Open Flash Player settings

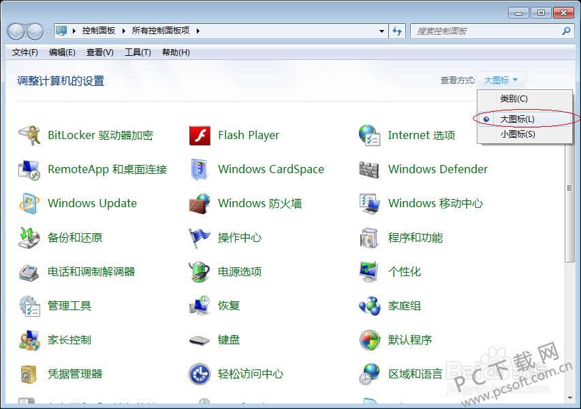coord(248,135)
